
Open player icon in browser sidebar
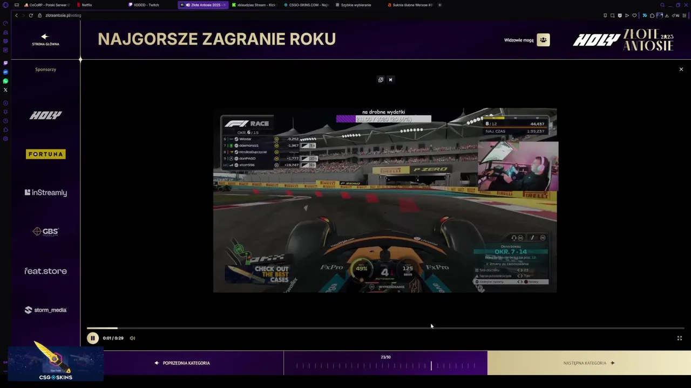(x=5, y=103)
